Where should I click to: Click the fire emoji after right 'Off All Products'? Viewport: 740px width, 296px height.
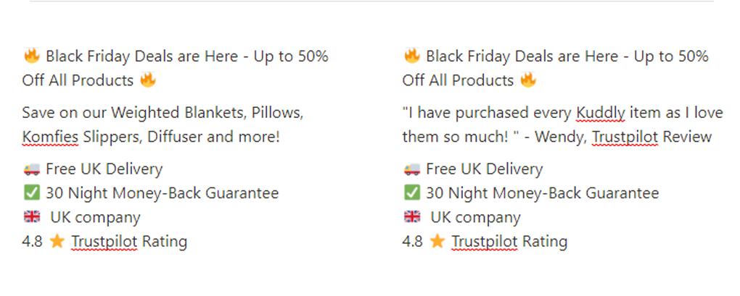tap(528, 80)
